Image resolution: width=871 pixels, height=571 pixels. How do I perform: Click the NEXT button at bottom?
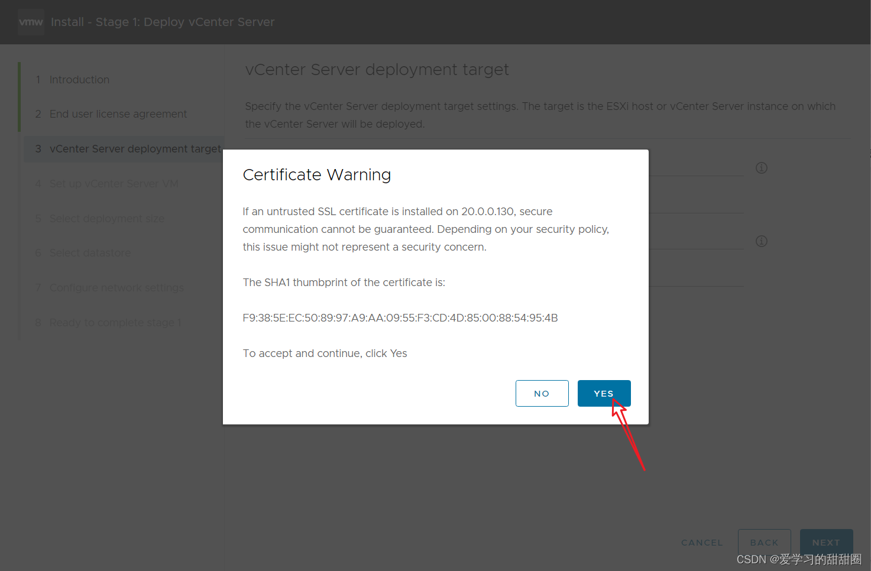[826, 543]
